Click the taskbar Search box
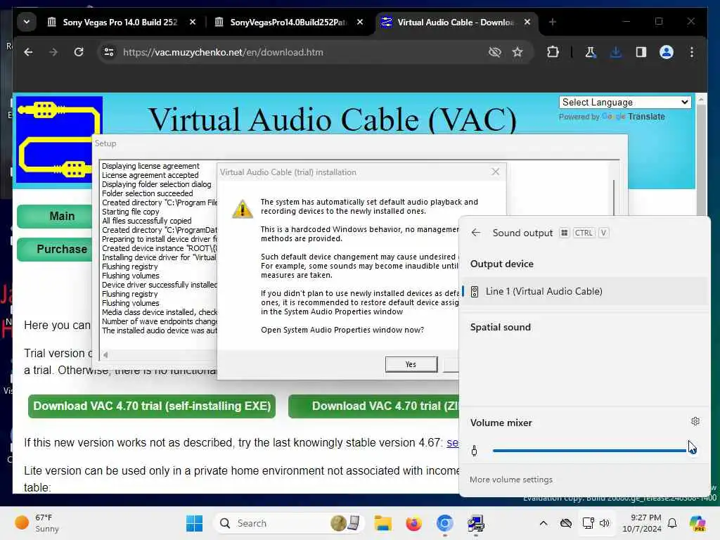The width and height of the screenshot is (720, 540). [x=289, y=523]
